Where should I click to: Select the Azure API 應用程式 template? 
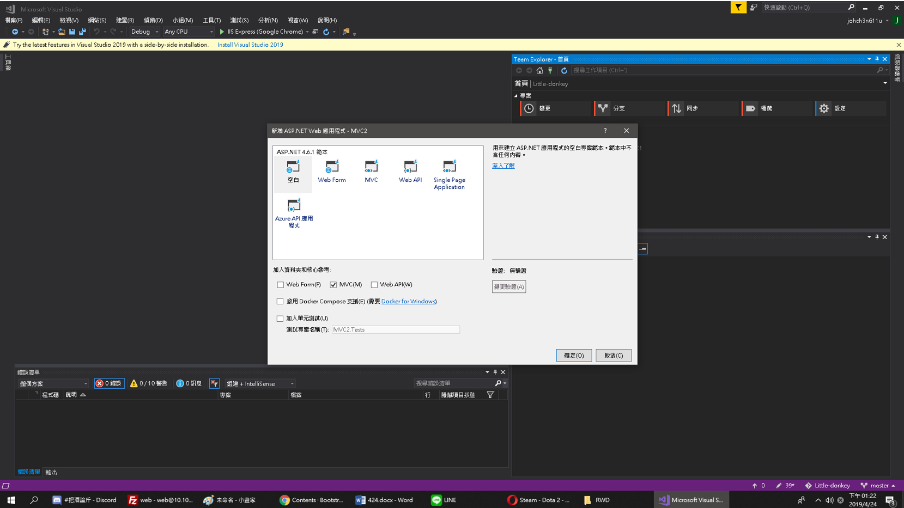pyautogui.click(x=294, y=213)
